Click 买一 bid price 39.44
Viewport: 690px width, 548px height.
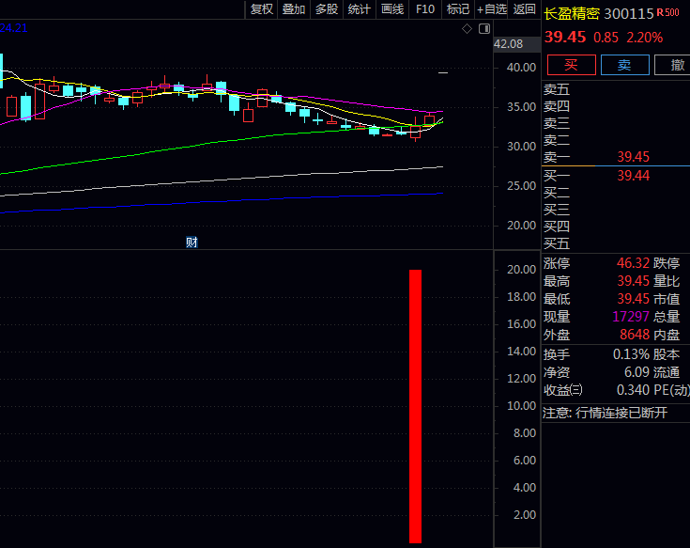pos(634,176)
